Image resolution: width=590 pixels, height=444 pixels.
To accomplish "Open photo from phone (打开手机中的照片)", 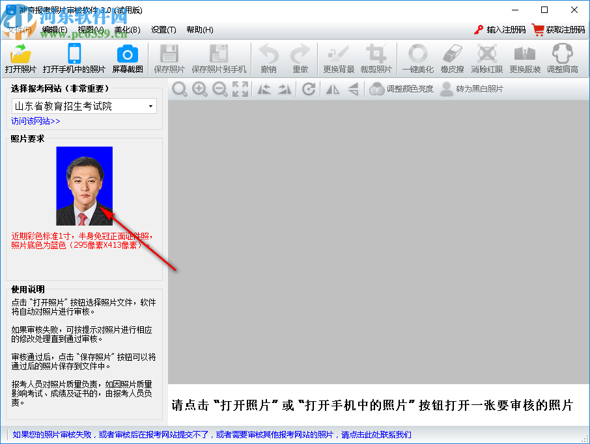I will click(x=74, y=59).
